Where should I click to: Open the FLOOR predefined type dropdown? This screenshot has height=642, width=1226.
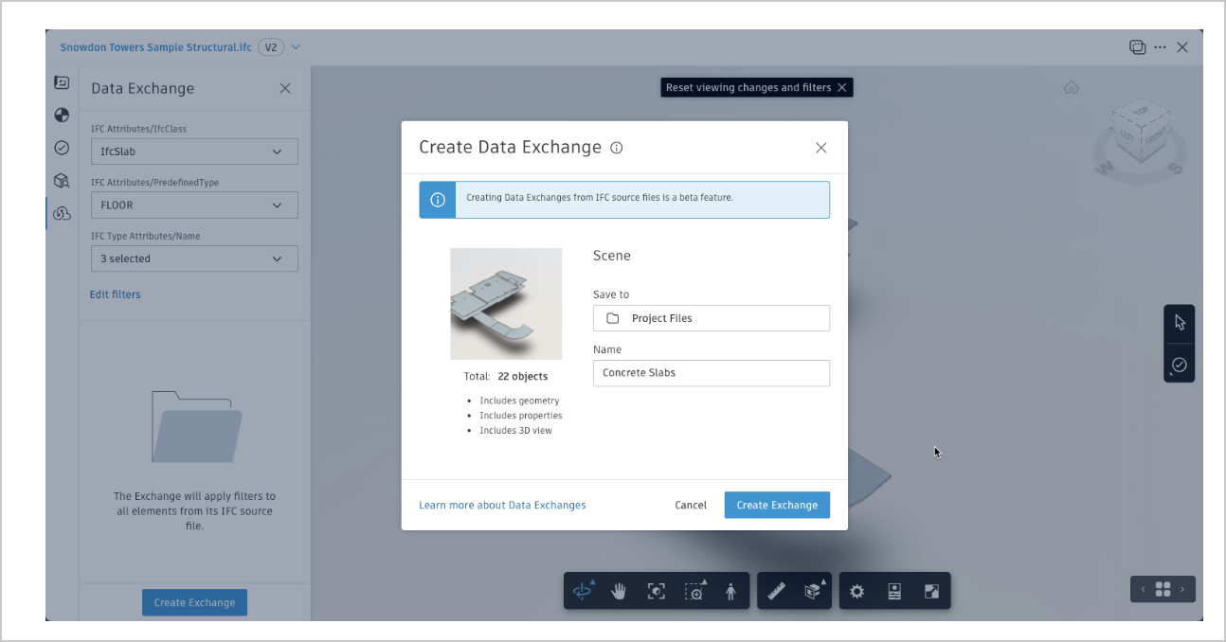[x=194, y=205]
